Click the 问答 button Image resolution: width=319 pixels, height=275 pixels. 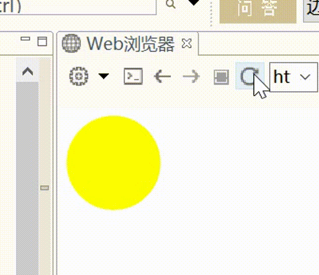point(258,11)
